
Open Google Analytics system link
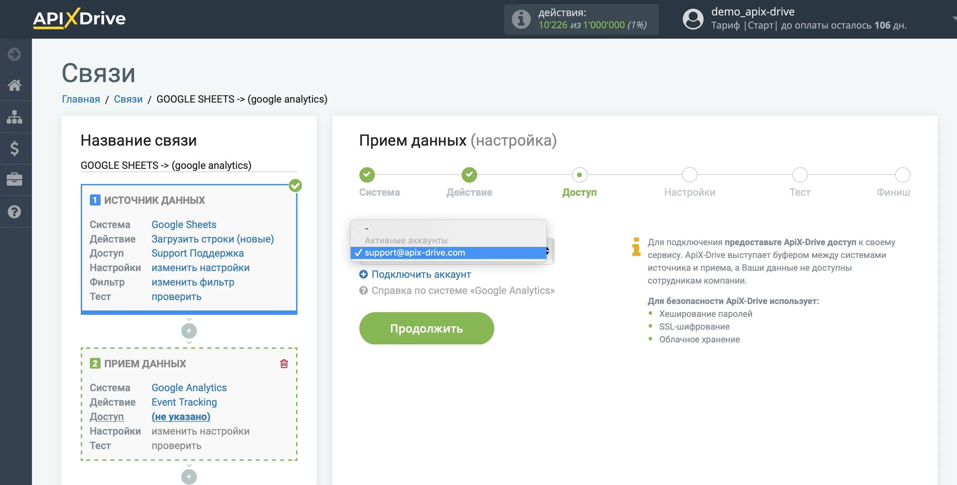[189, 388]
